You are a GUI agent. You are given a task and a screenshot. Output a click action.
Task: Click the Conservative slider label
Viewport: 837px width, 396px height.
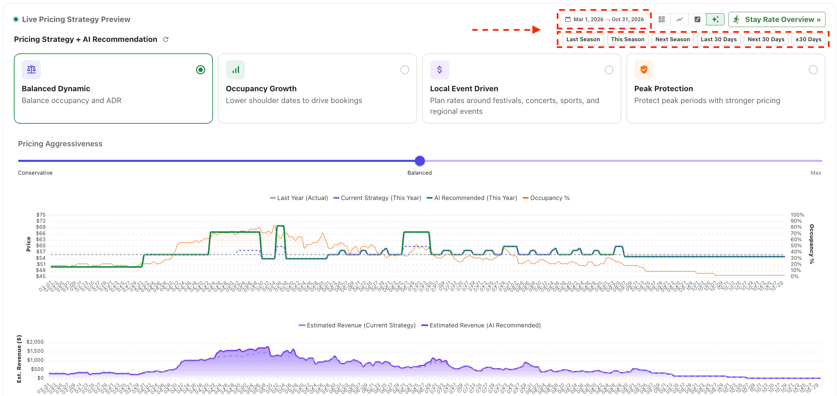[x=35, y=173]
